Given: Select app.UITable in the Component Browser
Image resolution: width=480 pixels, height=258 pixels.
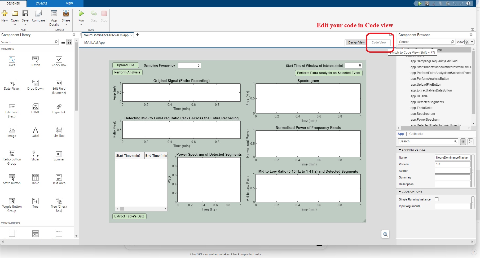Looking at the screenshot, I should [x=420, y=96].
